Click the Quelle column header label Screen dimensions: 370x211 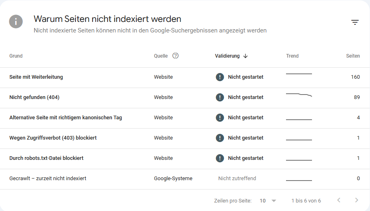pyautogui.click(x=161, y=56)
